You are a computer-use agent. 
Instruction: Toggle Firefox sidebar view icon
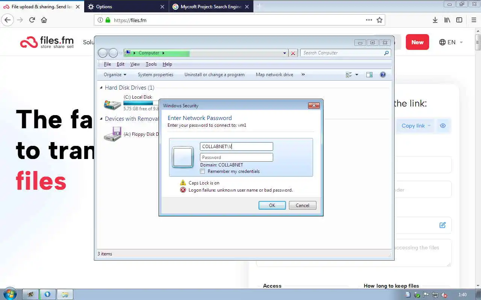(x=459, y=20)
